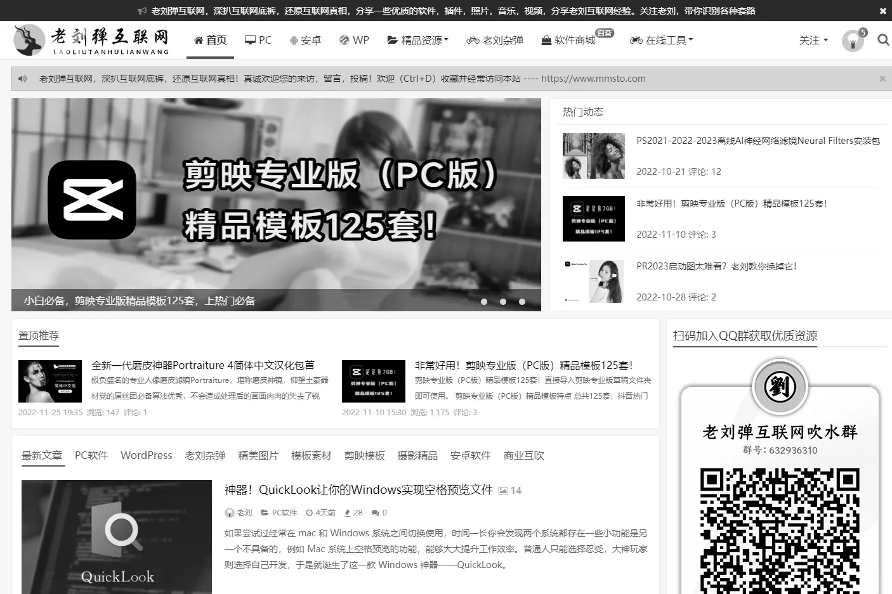Expand the 在线工具 dropdown menu
This screenshot has width=892, height=594.
pos(661,40)
